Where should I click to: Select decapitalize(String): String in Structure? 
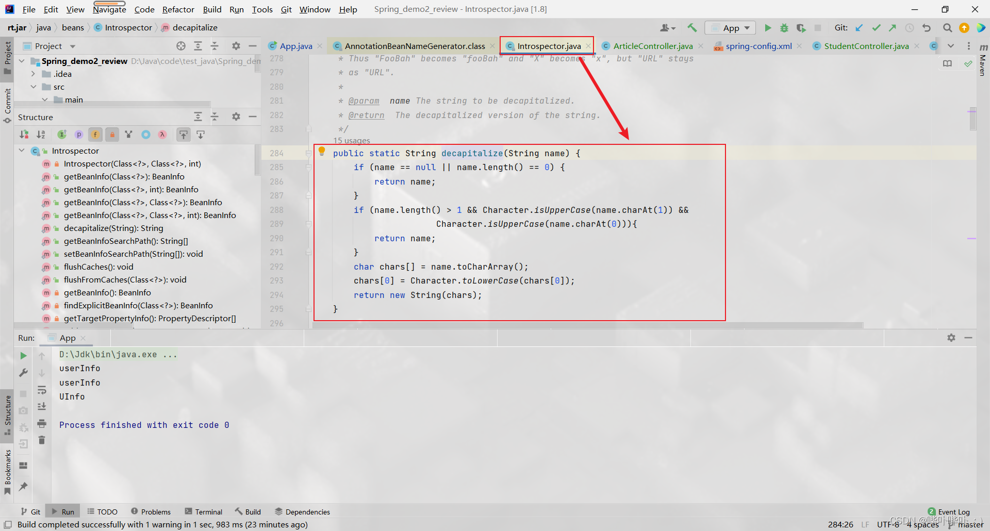[x=113, y=228]
